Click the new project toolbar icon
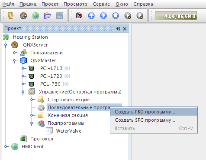 point(11,16)
